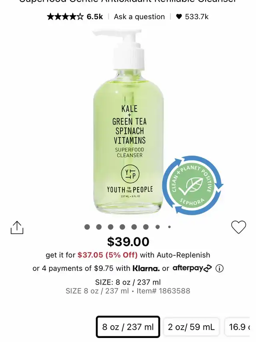Tap the Clean + Planet Positive Sephora badge

(192, 185)
